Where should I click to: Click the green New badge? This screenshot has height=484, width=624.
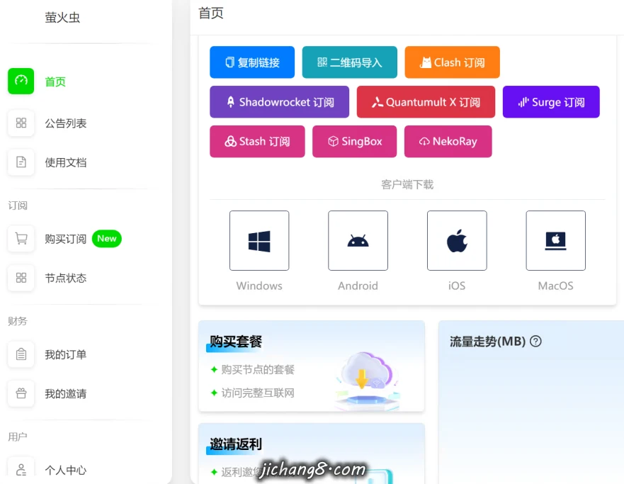point(107,238)
